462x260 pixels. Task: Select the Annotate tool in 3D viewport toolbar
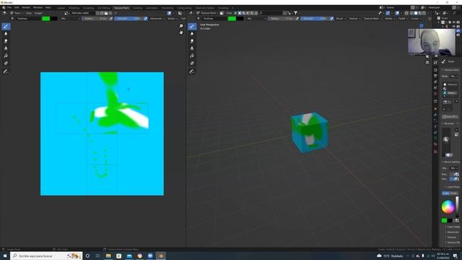192,71
